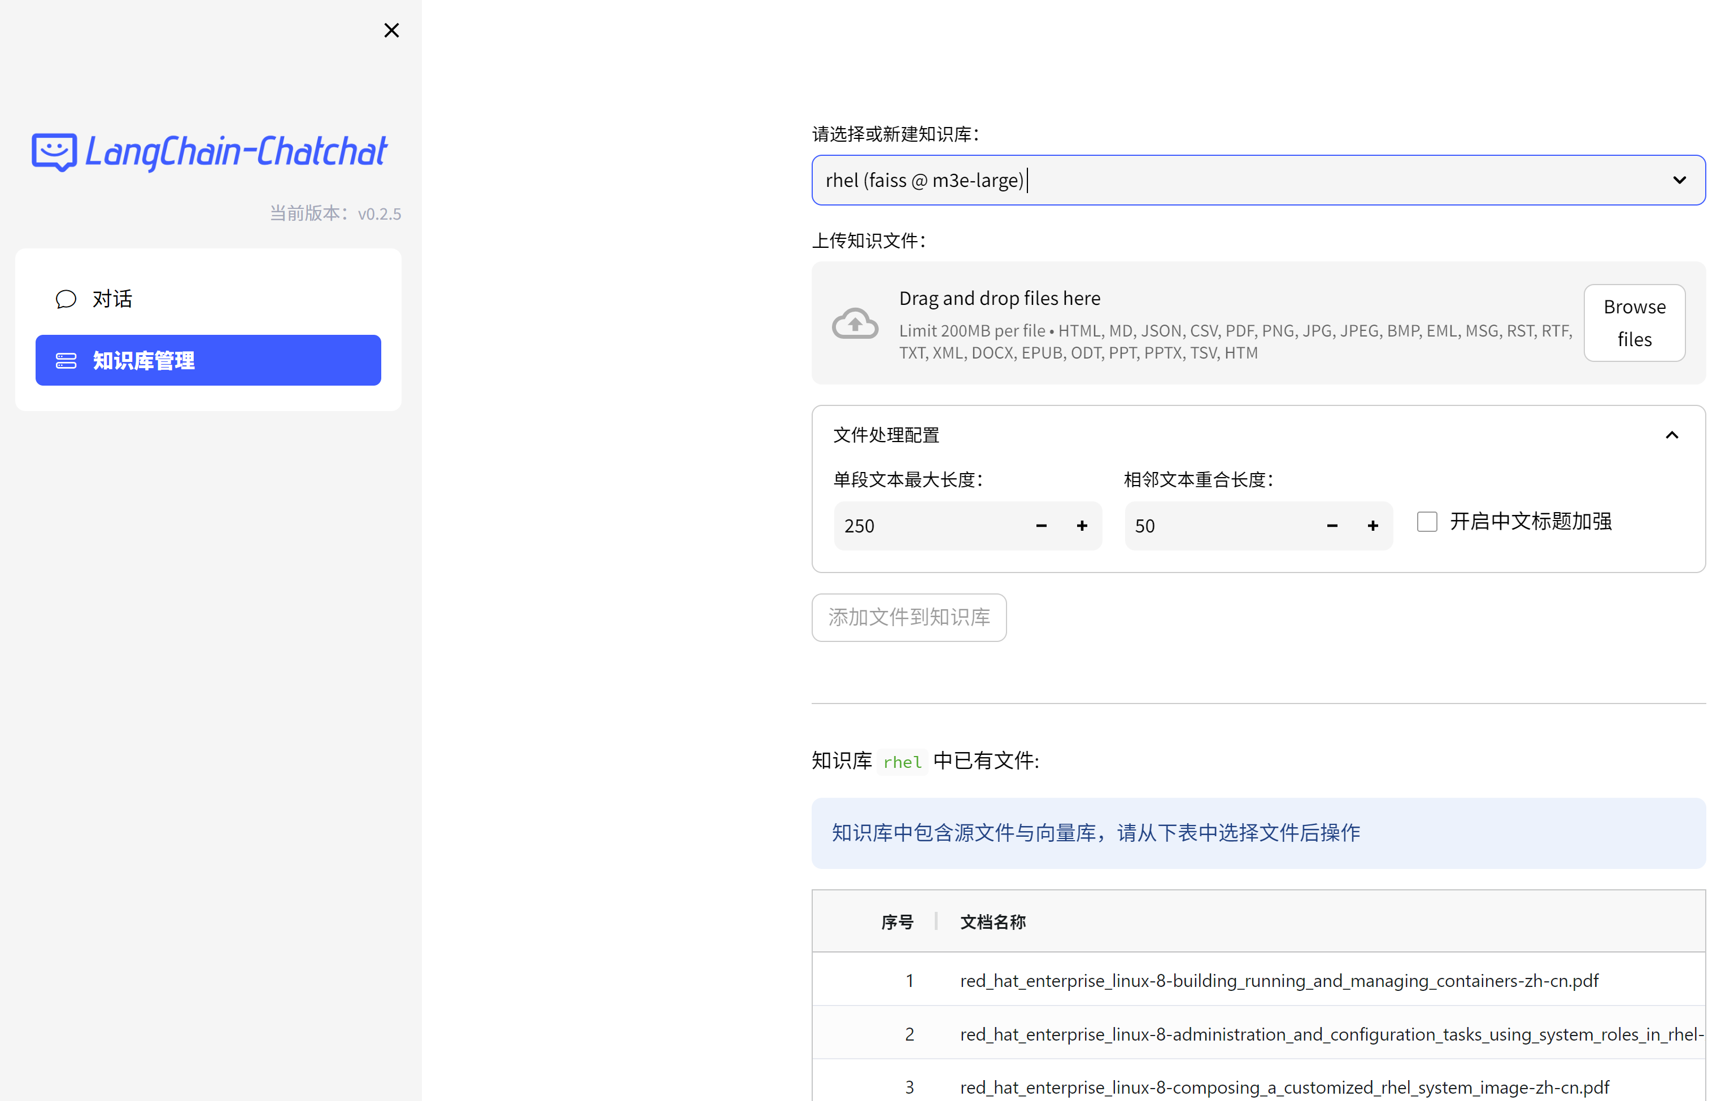Screen dimensions: 1734x1101
Task: Click the LangChain-Chatchat logo icon
Action: tap(54, 152)
